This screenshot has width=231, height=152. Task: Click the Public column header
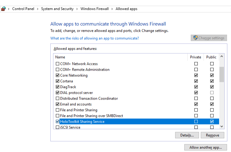coord(211,57)
